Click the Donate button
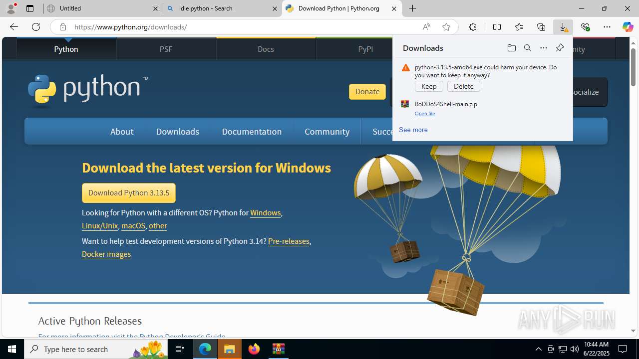The height and width of the screenshot is (359, 639). (367, 92)
